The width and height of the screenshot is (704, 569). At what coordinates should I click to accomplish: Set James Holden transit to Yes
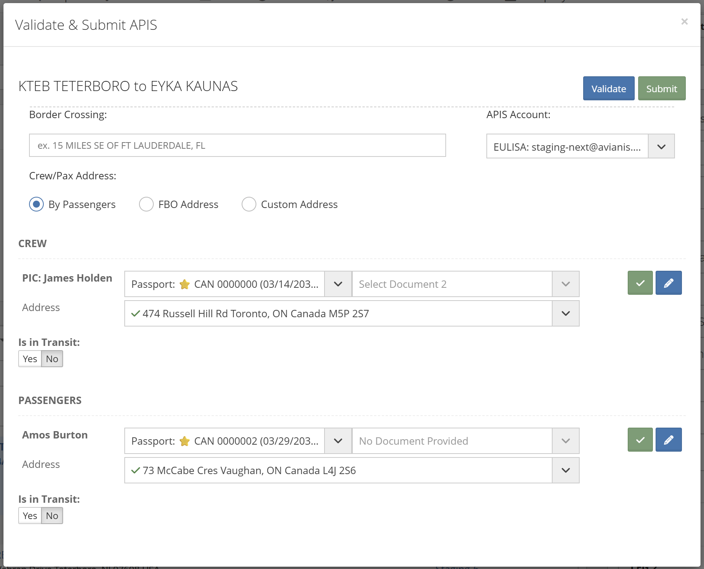[x=30, y=359]
